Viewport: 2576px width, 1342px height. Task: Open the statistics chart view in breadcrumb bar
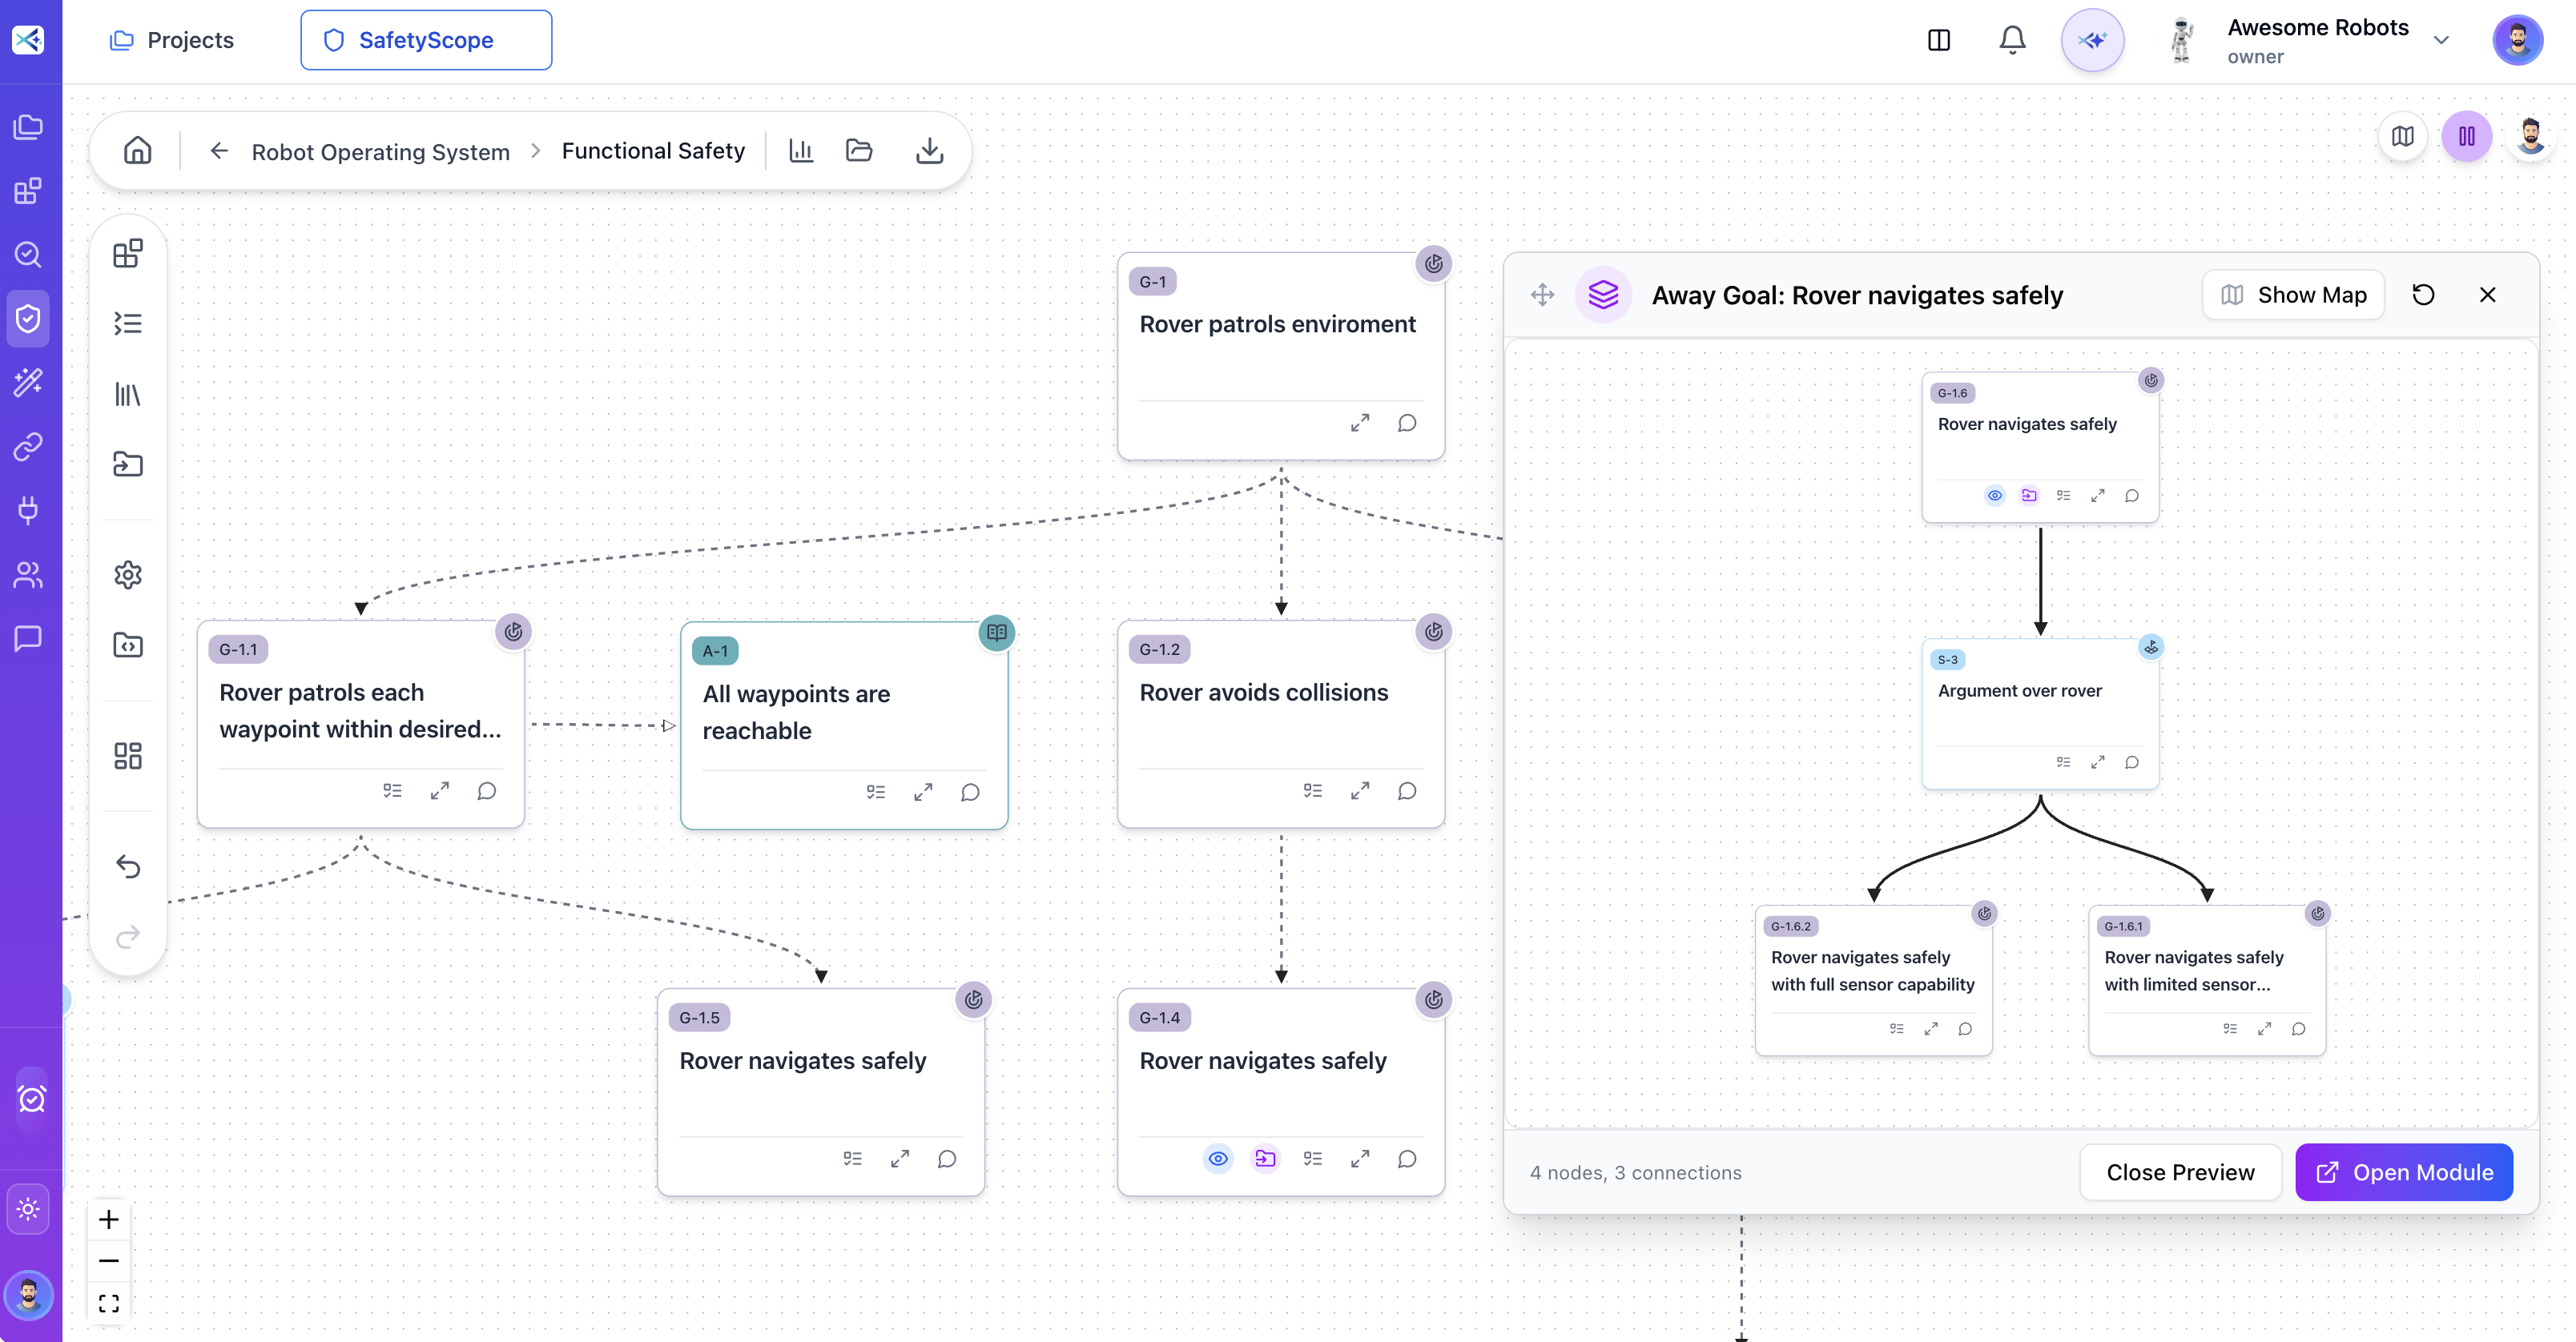pyautogui.click(x=800, y=150)
